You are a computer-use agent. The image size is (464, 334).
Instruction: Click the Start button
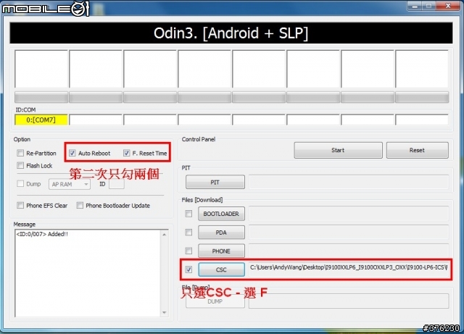(338, 150)
